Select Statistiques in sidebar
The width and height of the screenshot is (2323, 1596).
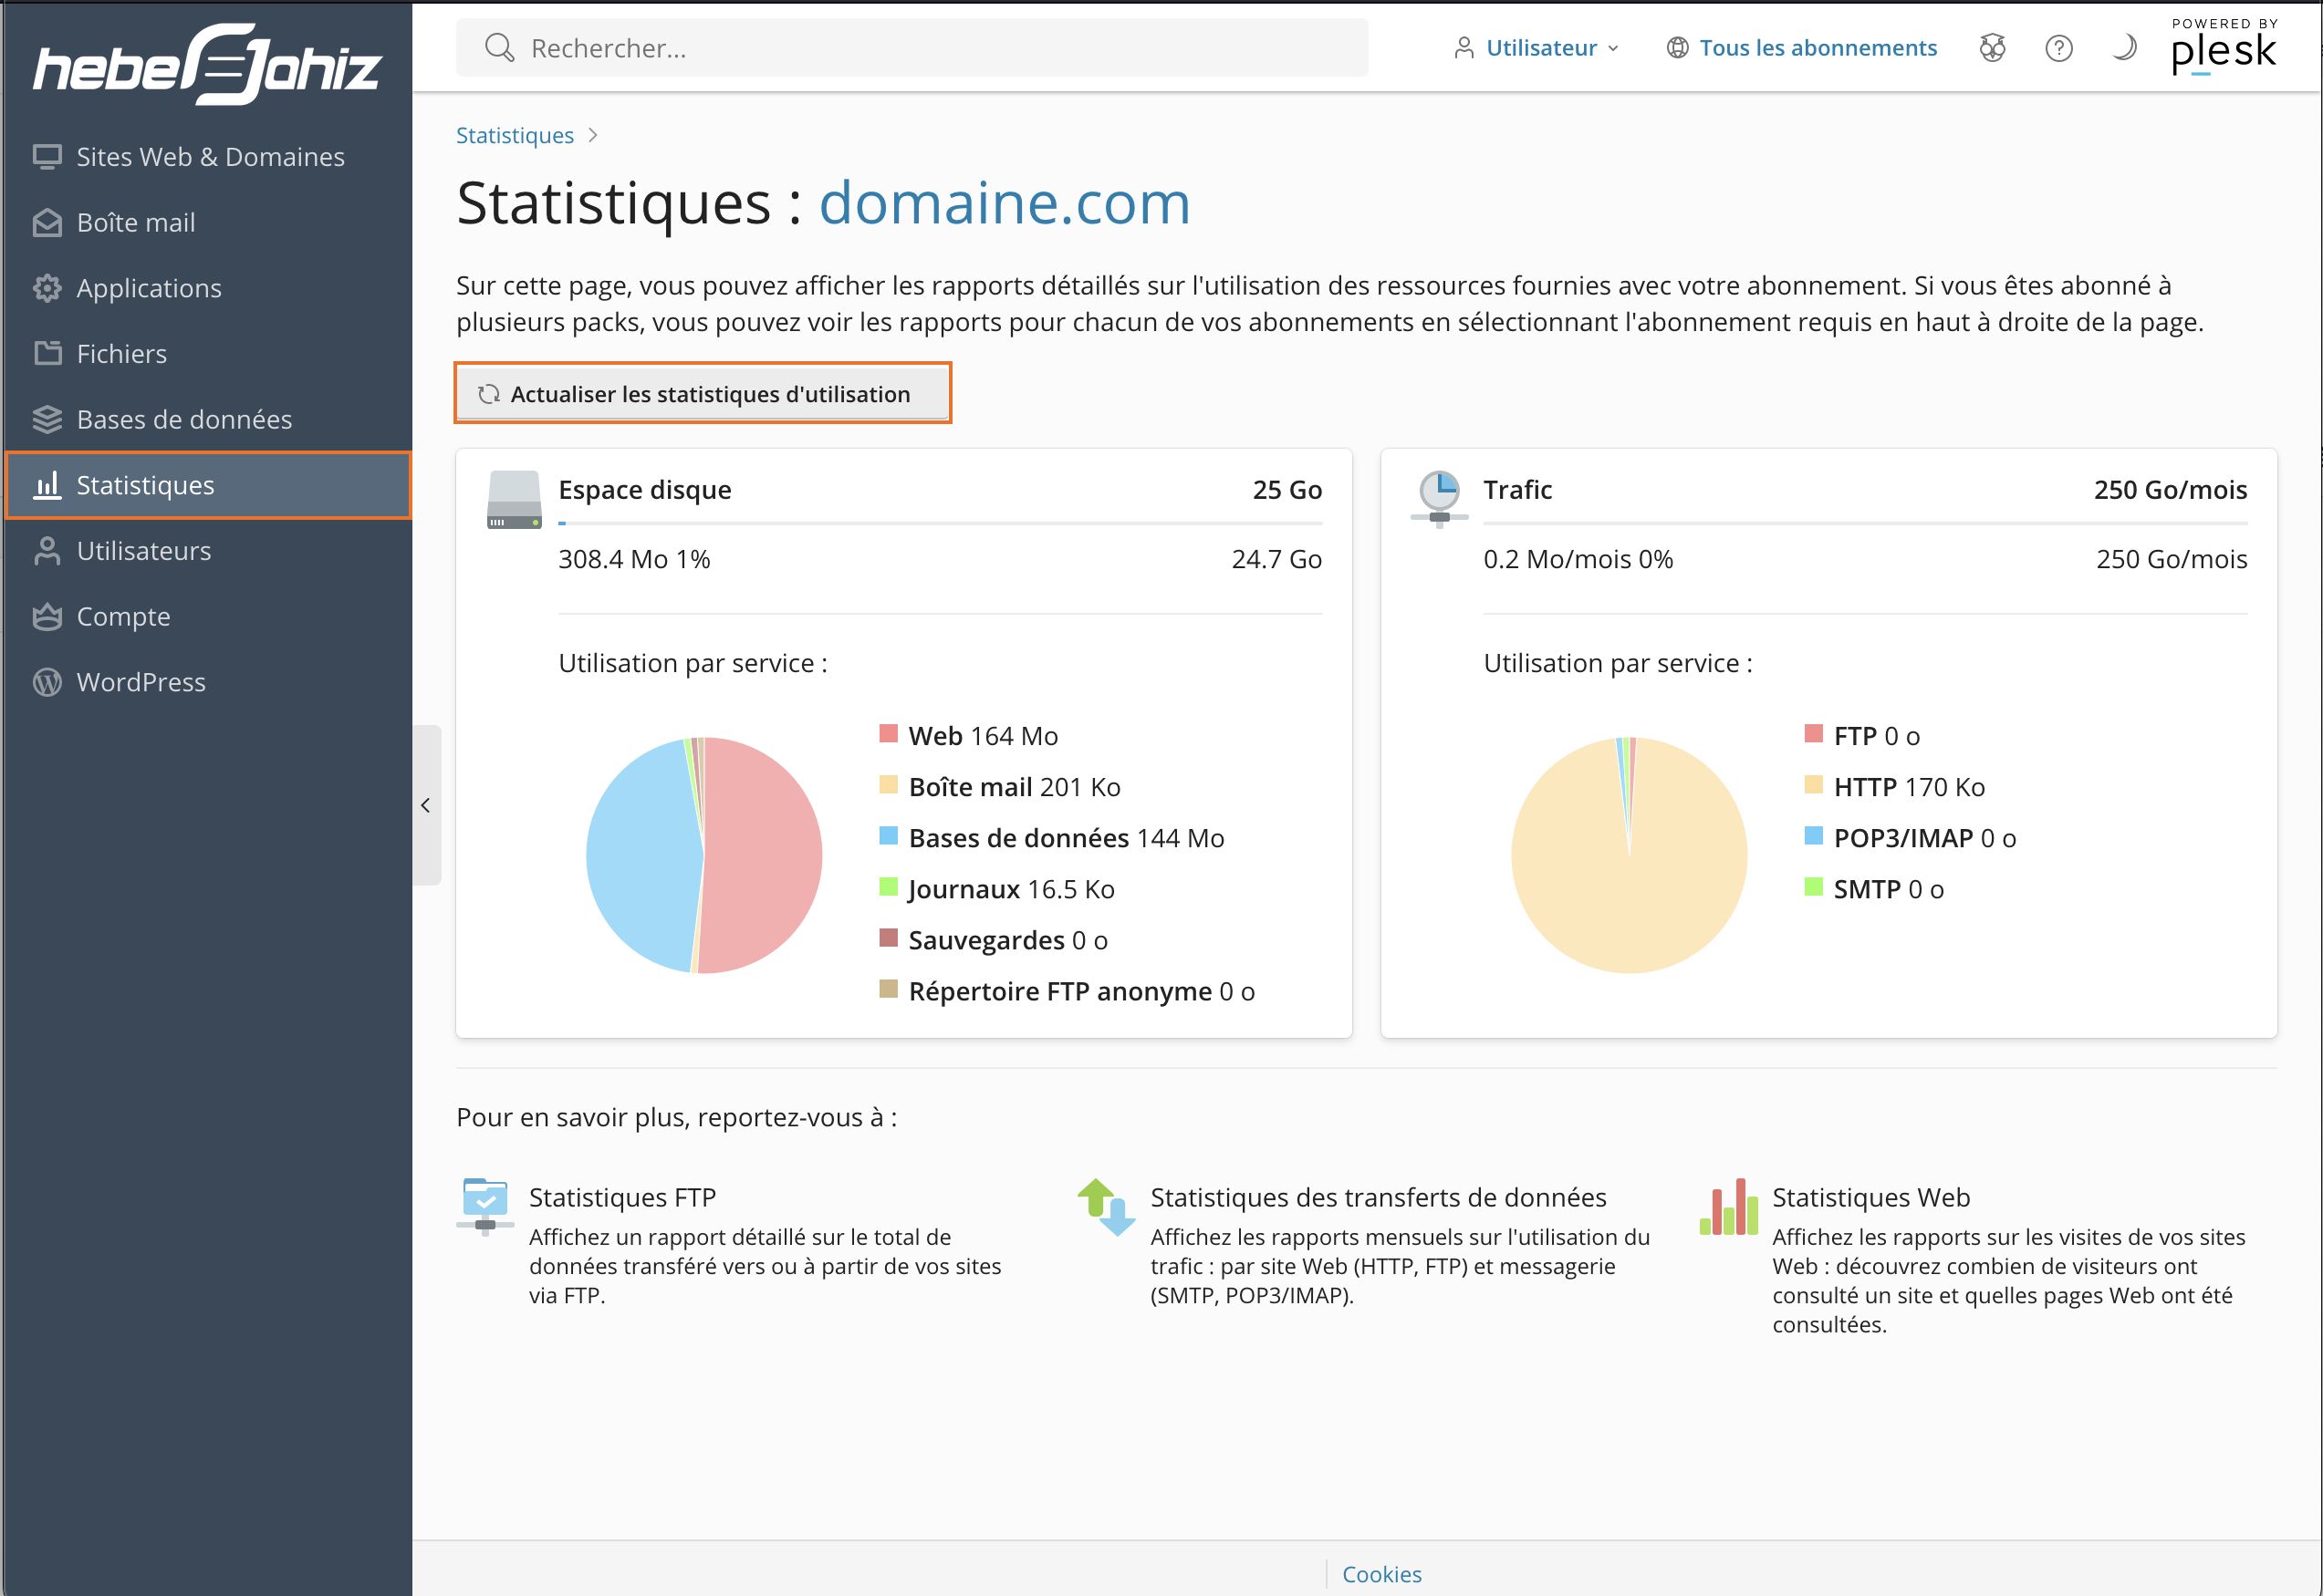point(208,485)
